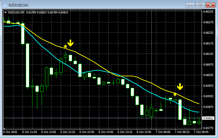Click the 7 Oct 00:25 time label
This screenshot has height=138, width=218.
[182, 132]
